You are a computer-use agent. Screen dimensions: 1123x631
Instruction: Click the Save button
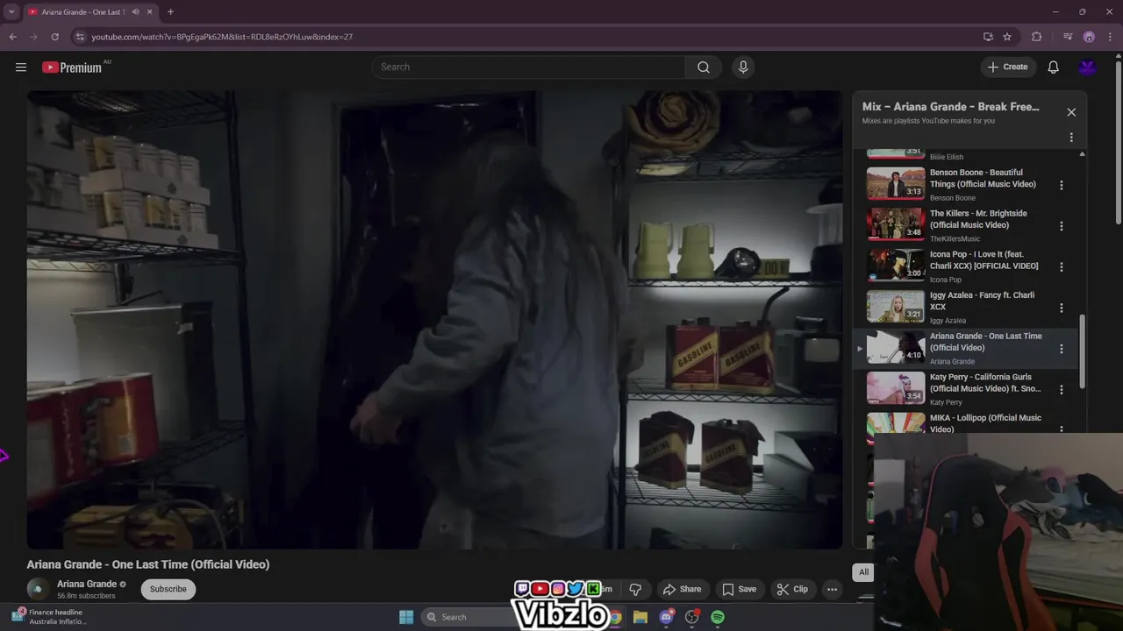[739, 589]
